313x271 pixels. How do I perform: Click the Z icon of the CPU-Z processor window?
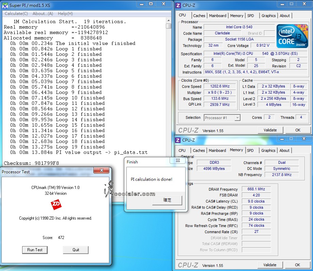178,5
